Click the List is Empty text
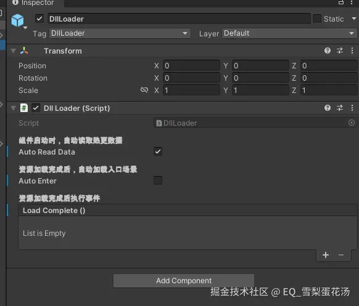This screenshot has width=359, height=306. coord(44,233)
